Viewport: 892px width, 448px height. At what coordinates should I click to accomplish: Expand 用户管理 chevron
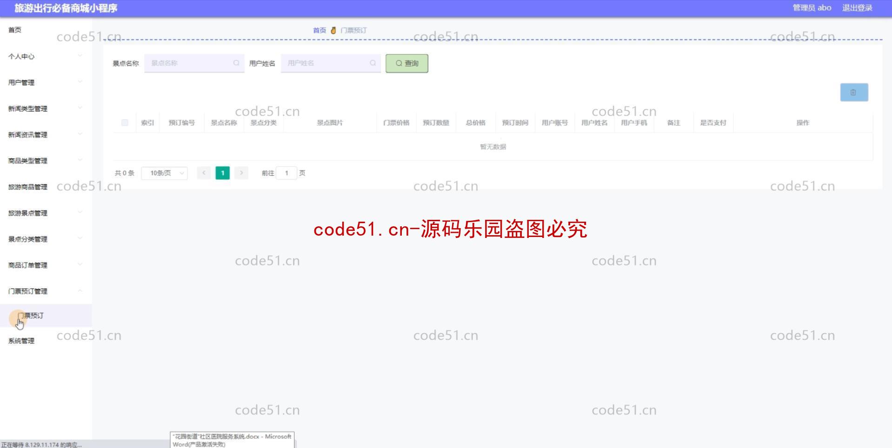(80, 82)
